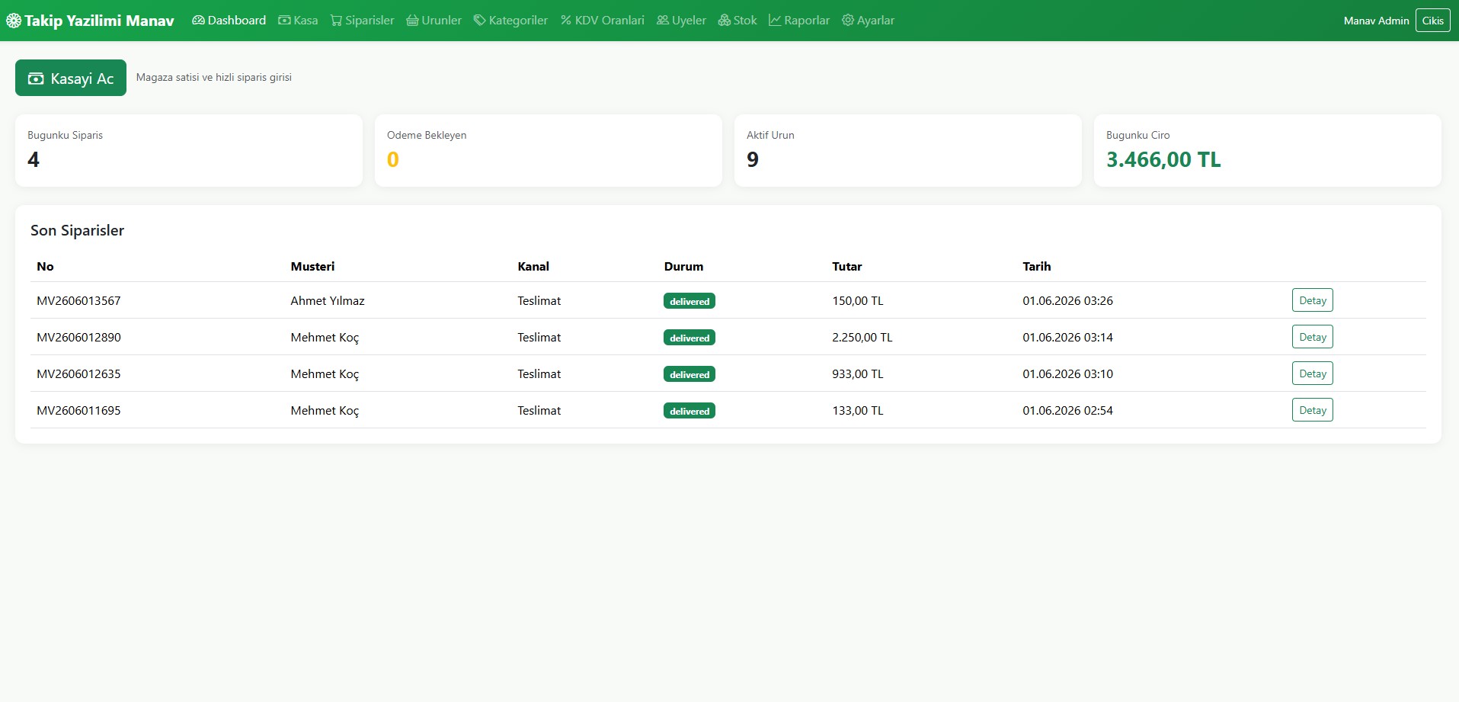Click the Stok boxes icon
The image size is (1459, 702).
click(725, 21)
